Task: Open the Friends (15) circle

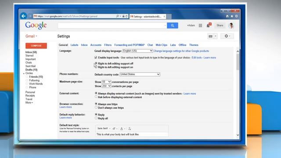Action: tap(36, 77)
